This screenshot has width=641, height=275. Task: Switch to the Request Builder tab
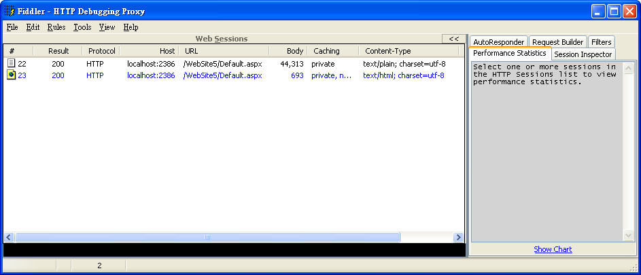click(x=557, y=42)
